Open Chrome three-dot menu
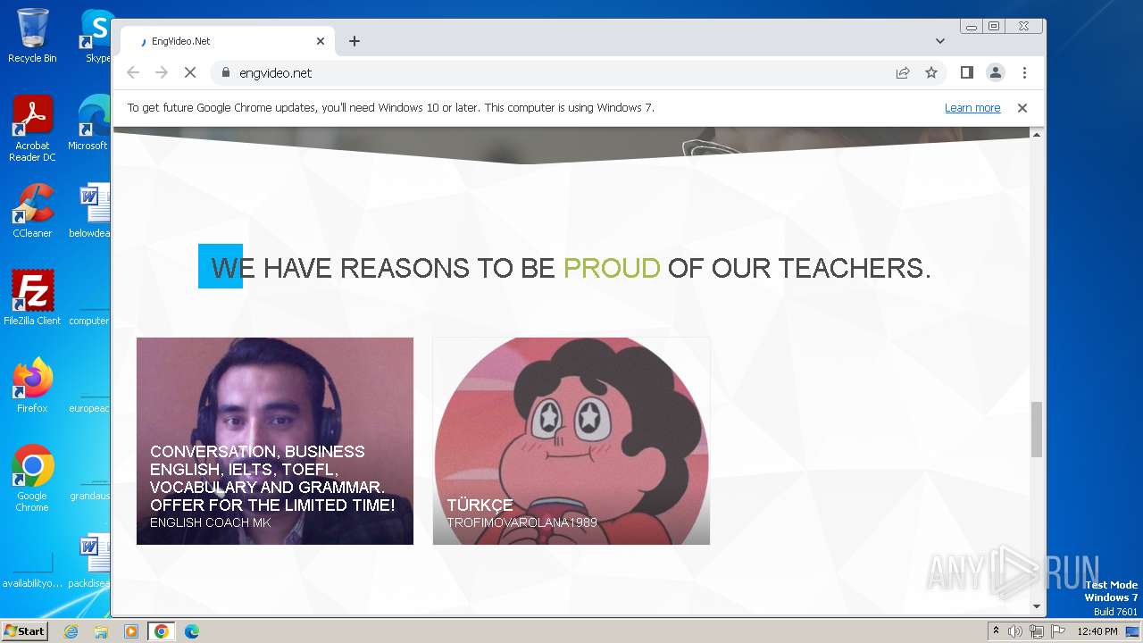This screenshot has width=1143, height=643. tap(1024, 73)
